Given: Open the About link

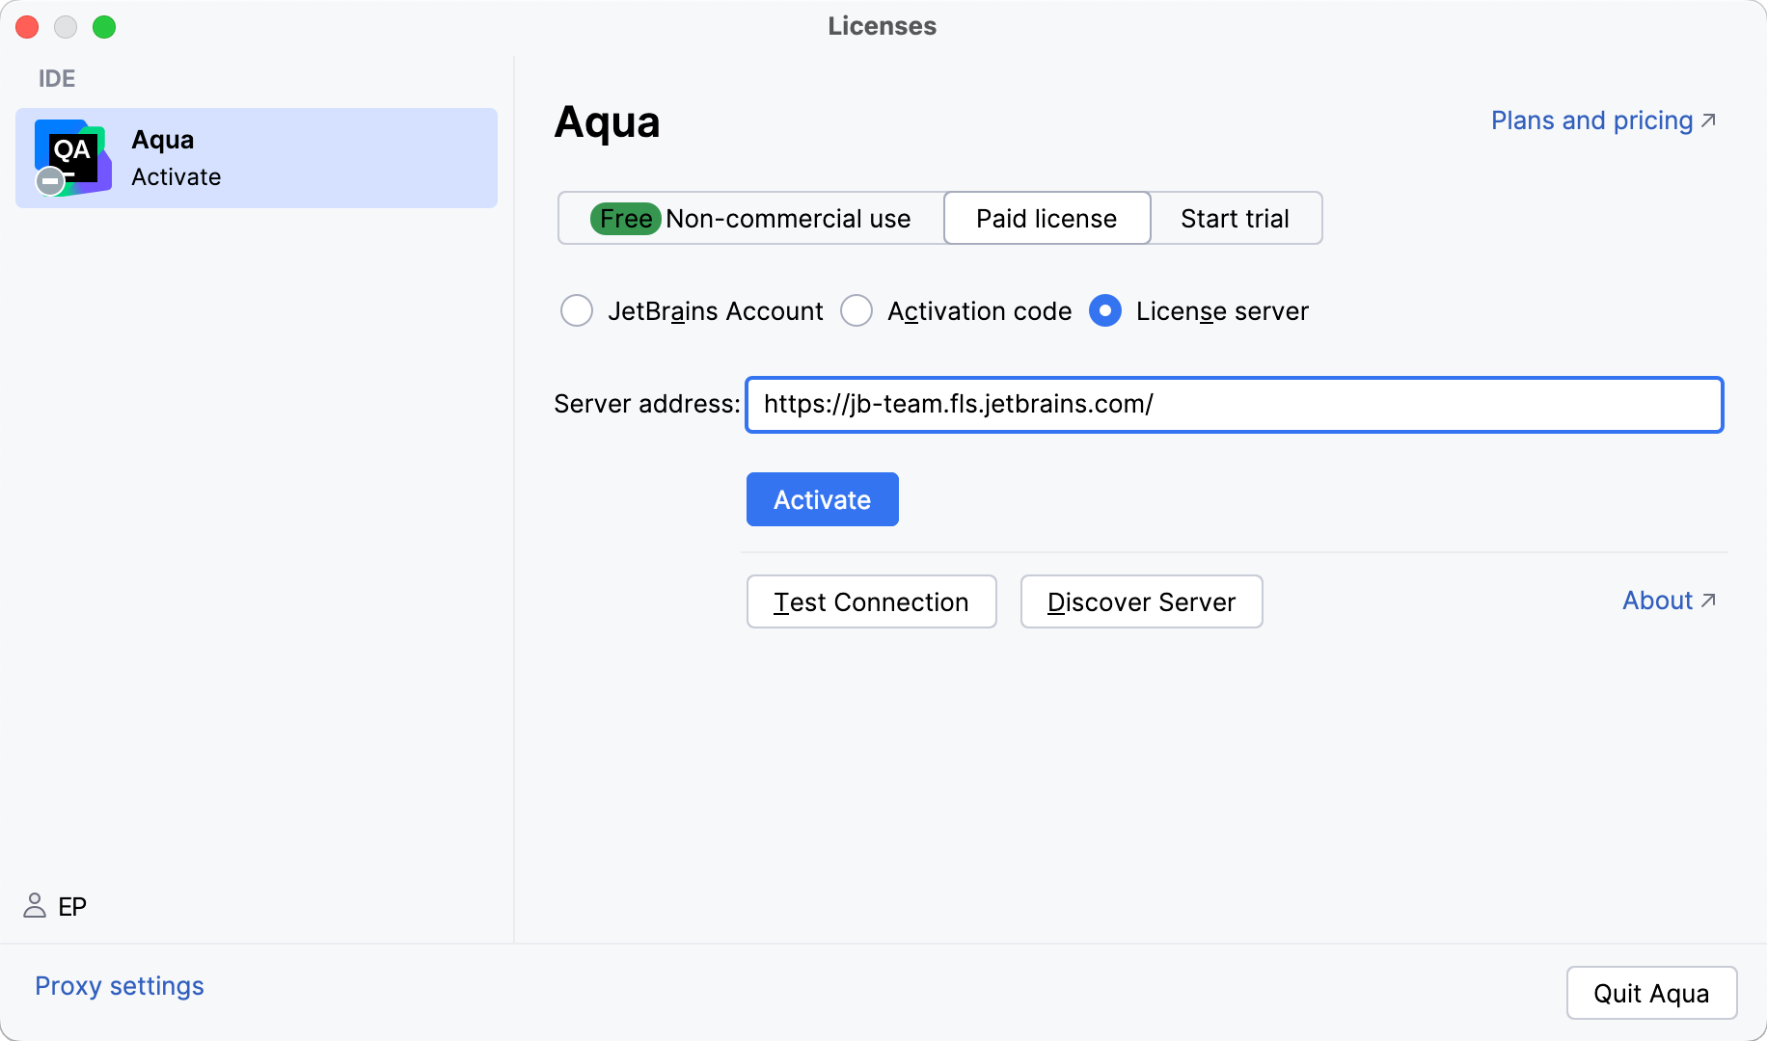Looking at the screenshot, I should click(x=1658, y=601).
